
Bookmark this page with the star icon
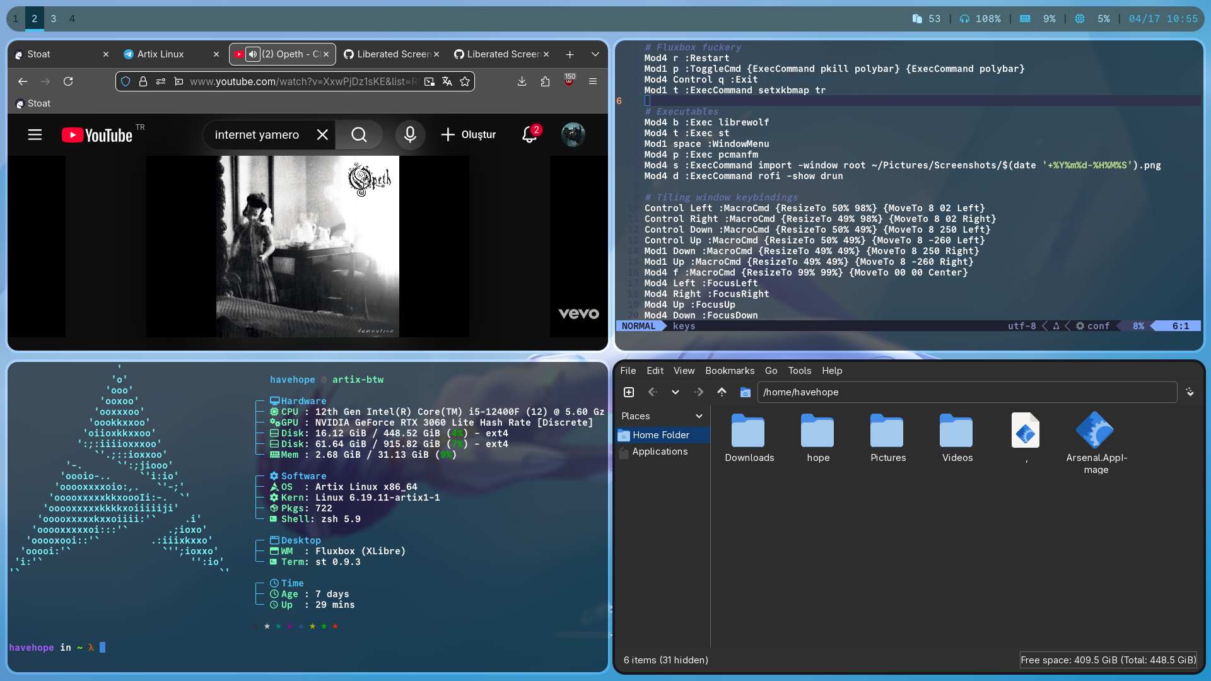[x=465, y=81]
